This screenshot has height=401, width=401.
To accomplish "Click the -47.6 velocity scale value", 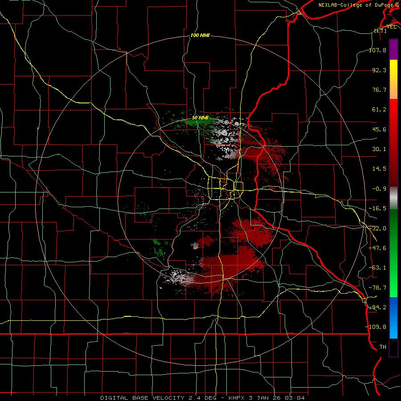I will point(378,248).
